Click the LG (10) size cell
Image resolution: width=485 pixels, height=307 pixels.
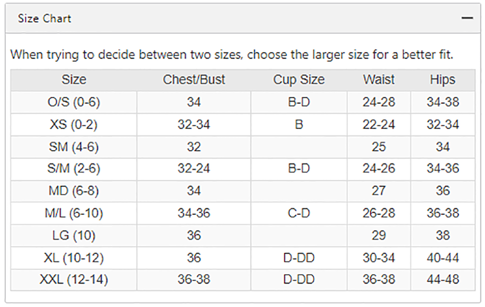[x=74, y=235]
